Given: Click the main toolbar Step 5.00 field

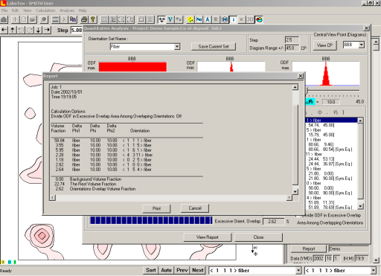Looking at the screenshot, I should [77, 31].
